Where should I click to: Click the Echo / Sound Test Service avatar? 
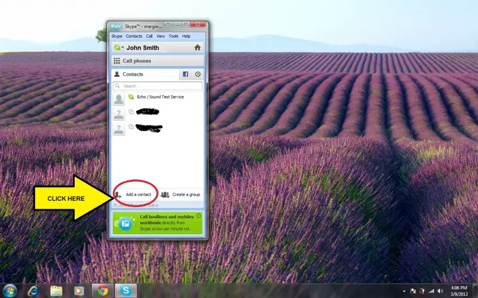118,99
